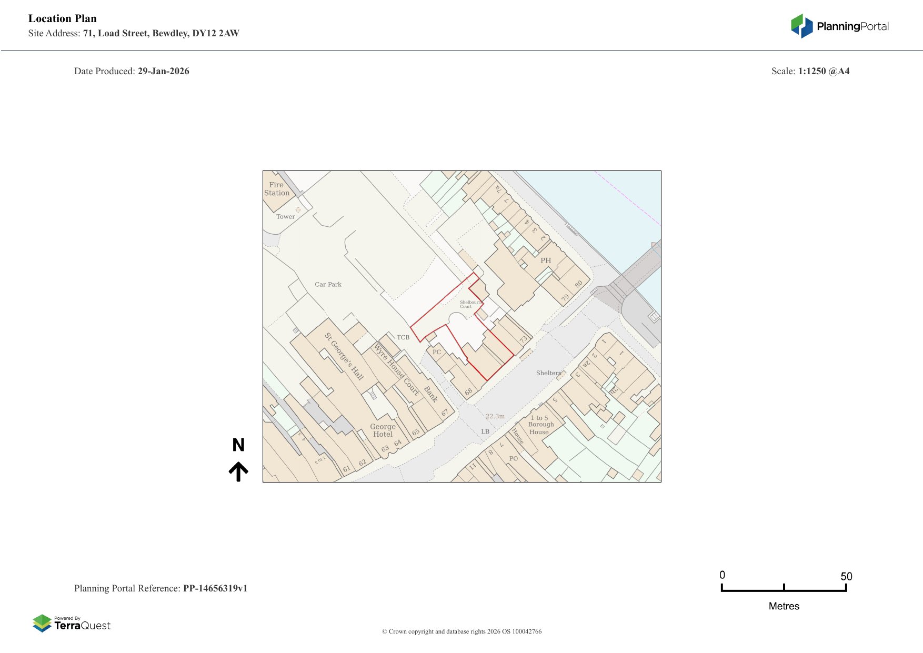The image size is (923, 653).
Task: Click the 22.3m spot height marker
Action: point(495,416)
